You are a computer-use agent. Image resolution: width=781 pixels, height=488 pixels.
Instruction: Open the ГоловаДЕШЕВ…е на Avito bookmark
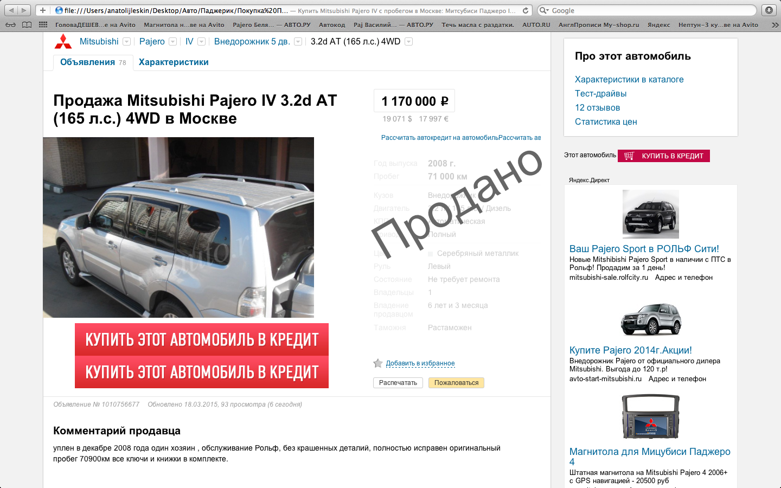95,25
